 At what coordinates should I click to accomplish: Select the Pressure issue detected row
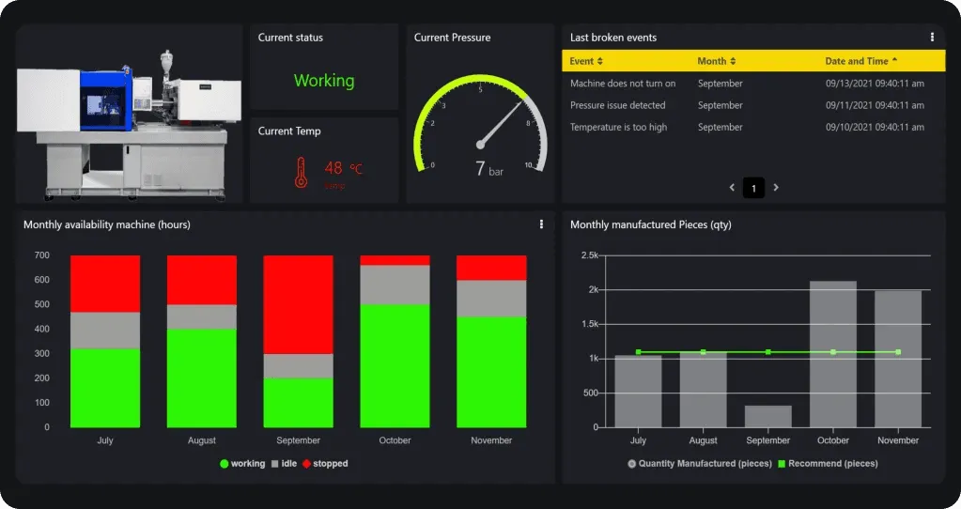617,105
